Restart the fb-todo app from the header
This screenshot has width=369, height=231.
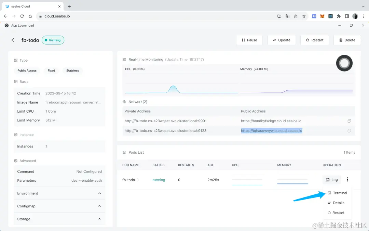point(315,40)
